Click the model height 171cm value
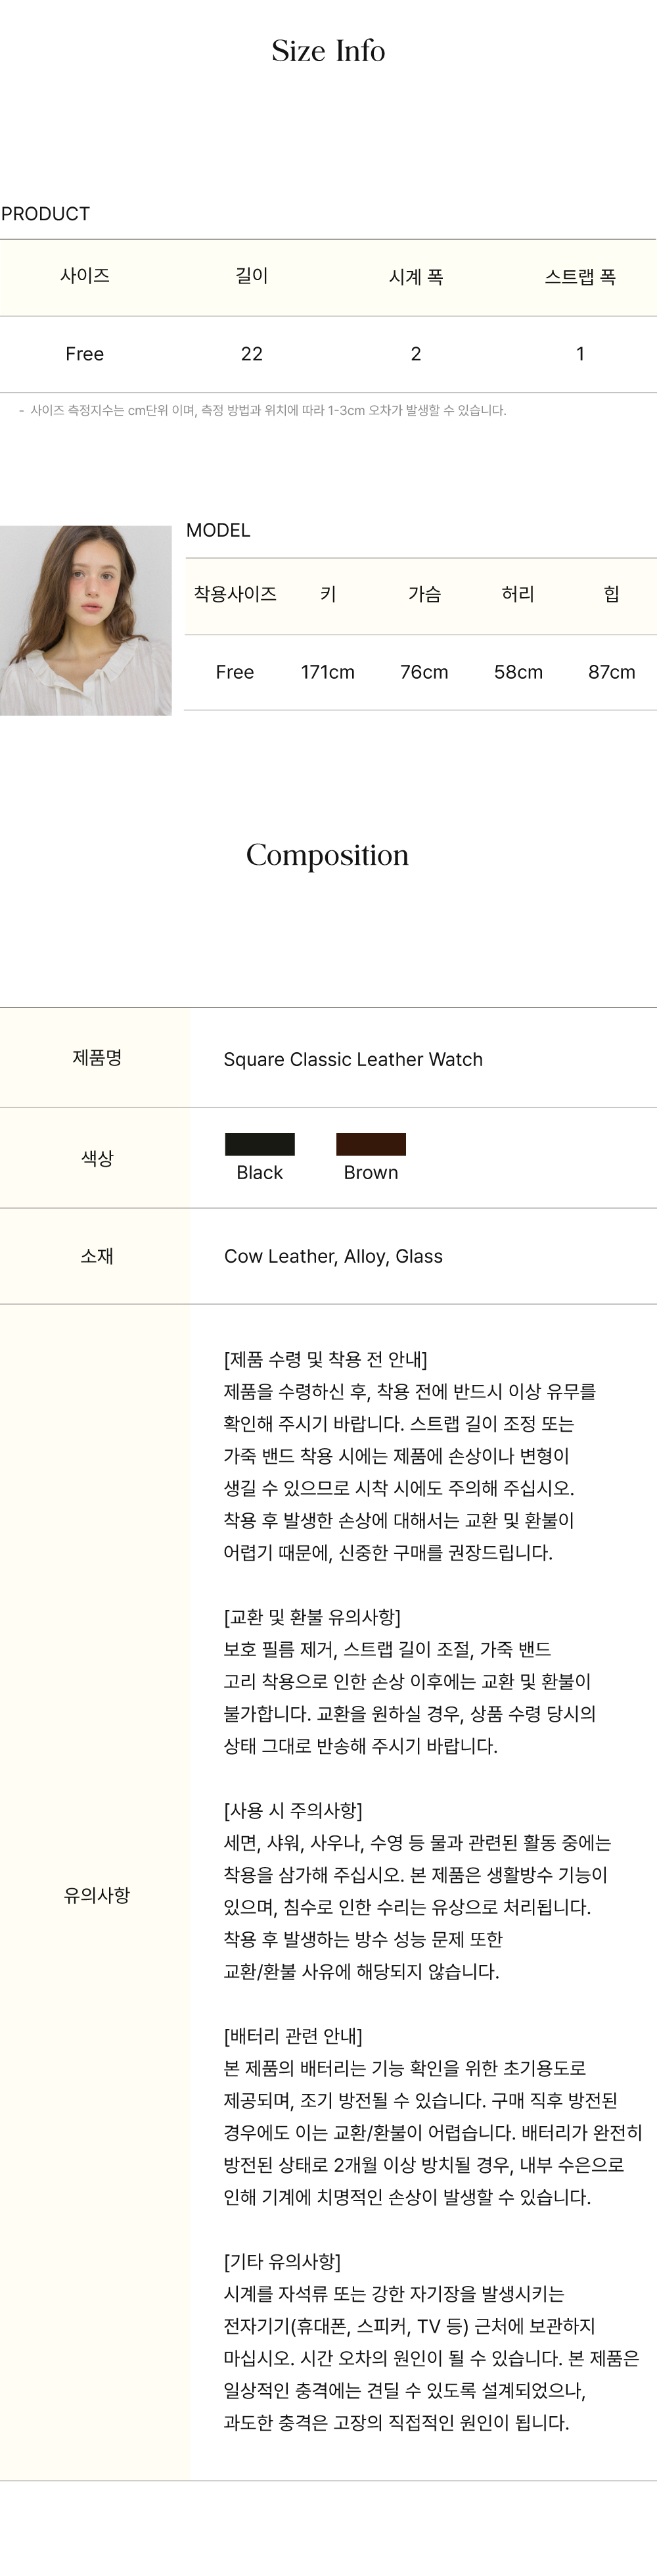 (327, 672)
